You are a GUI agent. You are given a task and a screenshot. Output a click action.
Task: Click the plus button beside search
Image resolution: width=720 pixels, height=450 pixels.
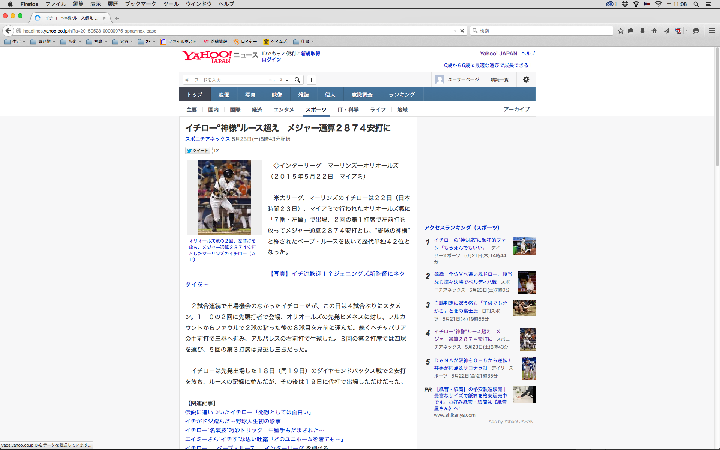[x=311, y=80]
